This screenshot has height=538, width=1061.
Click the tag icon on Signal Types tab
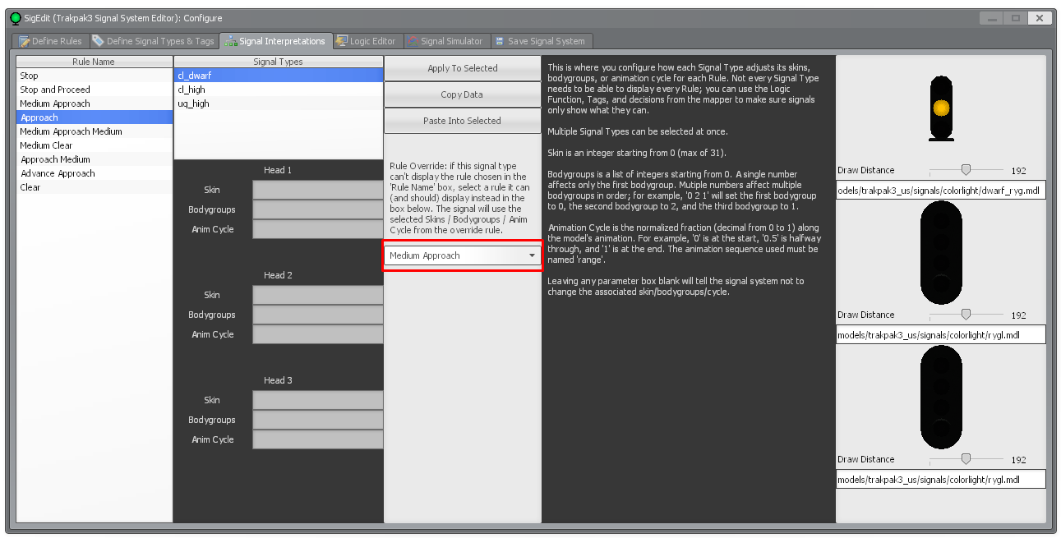[x=98, y=41]
